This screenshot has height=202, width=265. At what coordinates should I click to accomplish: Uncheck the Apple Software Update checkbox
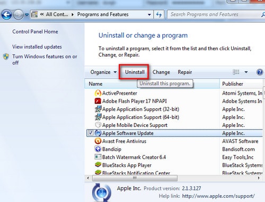coord(91,133)
